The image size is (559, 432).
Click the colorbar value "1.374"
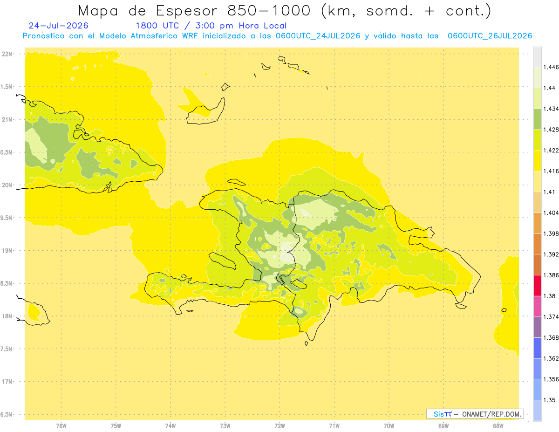click(551, 317)
